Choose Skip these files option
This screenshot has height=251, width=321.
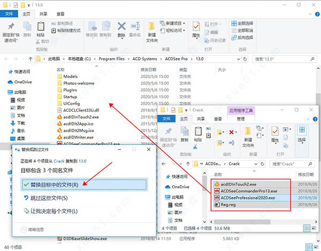46,198
